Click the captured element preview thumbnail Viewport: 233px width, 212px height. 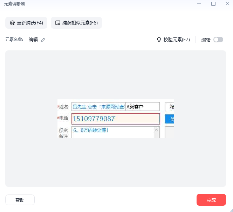point(116,119)
